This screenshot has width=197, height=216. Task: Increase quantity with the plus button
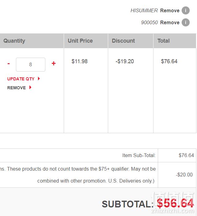tap(54, 64)
